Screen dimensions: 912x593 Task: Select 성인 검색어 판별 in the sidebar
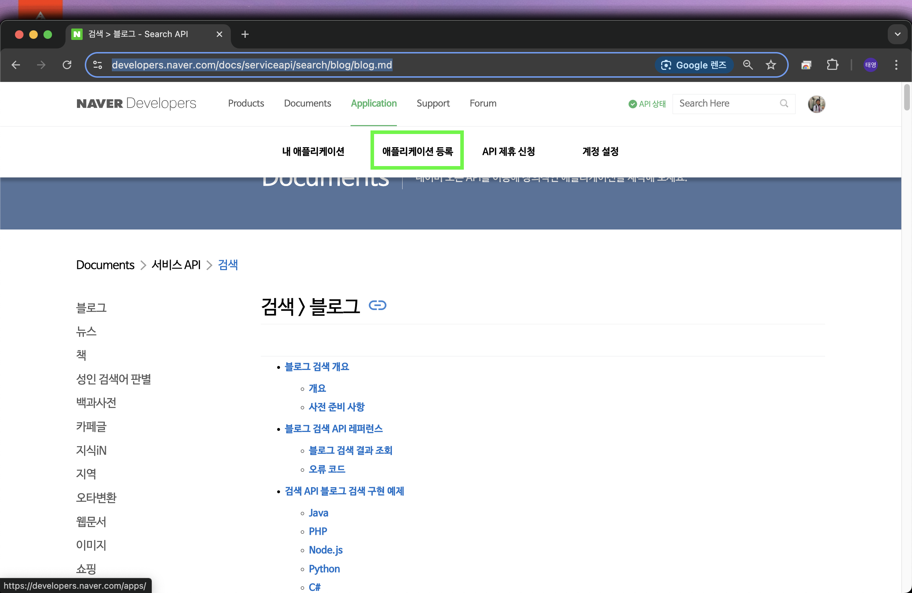[113, 379]
